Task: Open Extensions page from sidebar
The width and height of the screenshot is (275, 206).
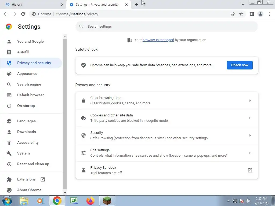Action: tap(31, 179)
